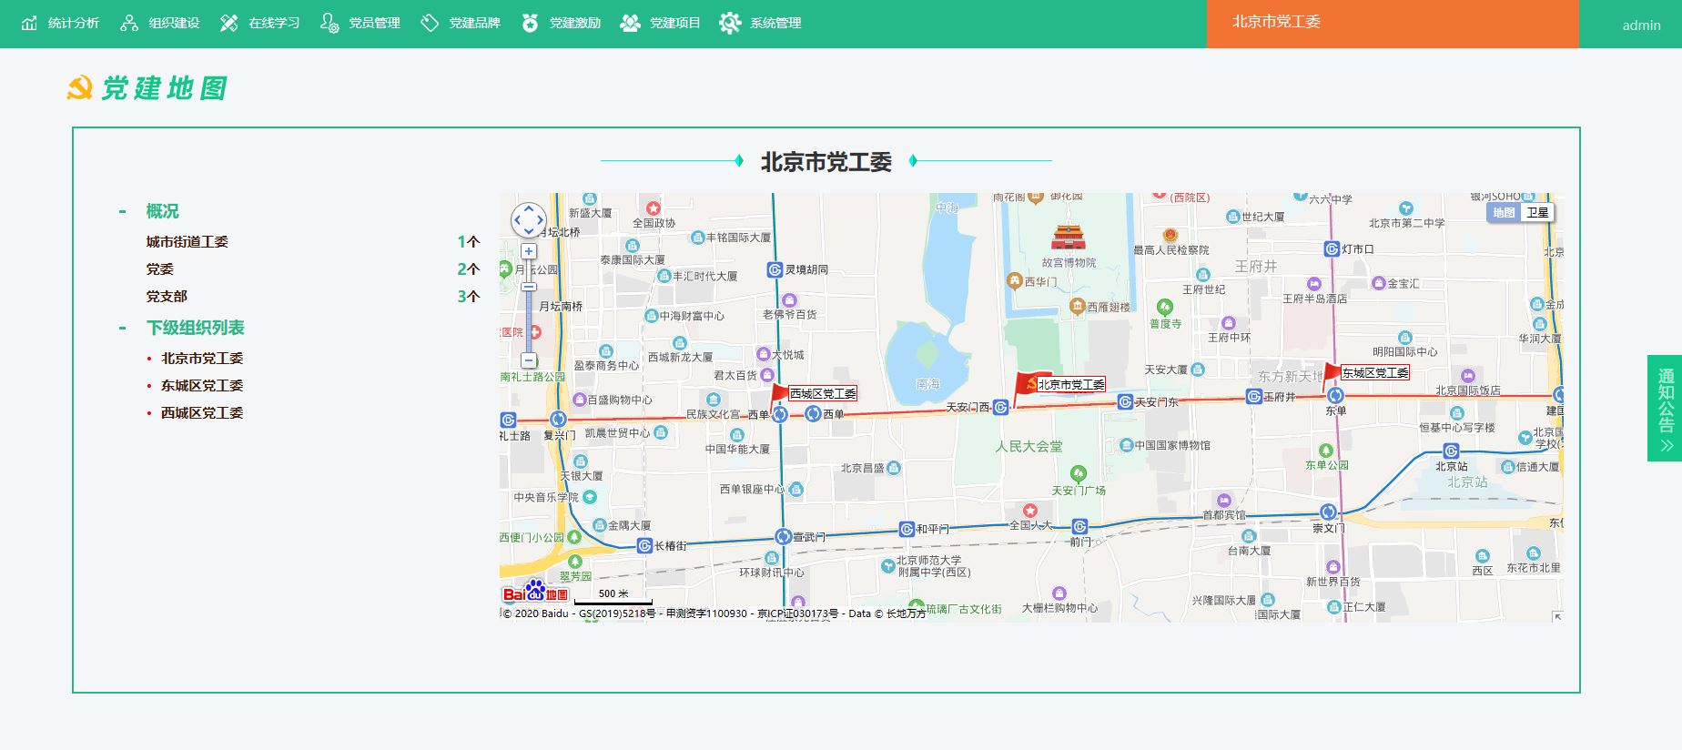Pan the map right with arrow control
The width and height of the screenshot is (1682, 750).
click(x=541, y=220)
